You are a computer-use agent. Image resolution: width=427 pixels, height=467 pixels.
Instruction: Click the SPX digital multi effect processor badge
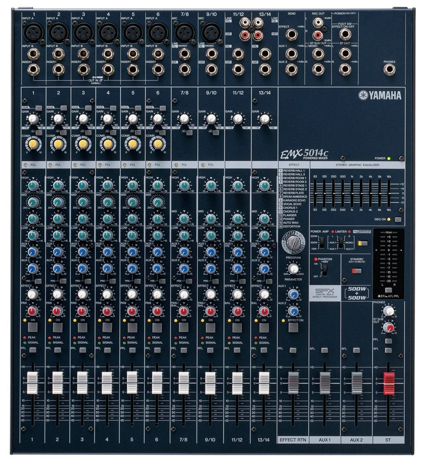tap(325, 293)
